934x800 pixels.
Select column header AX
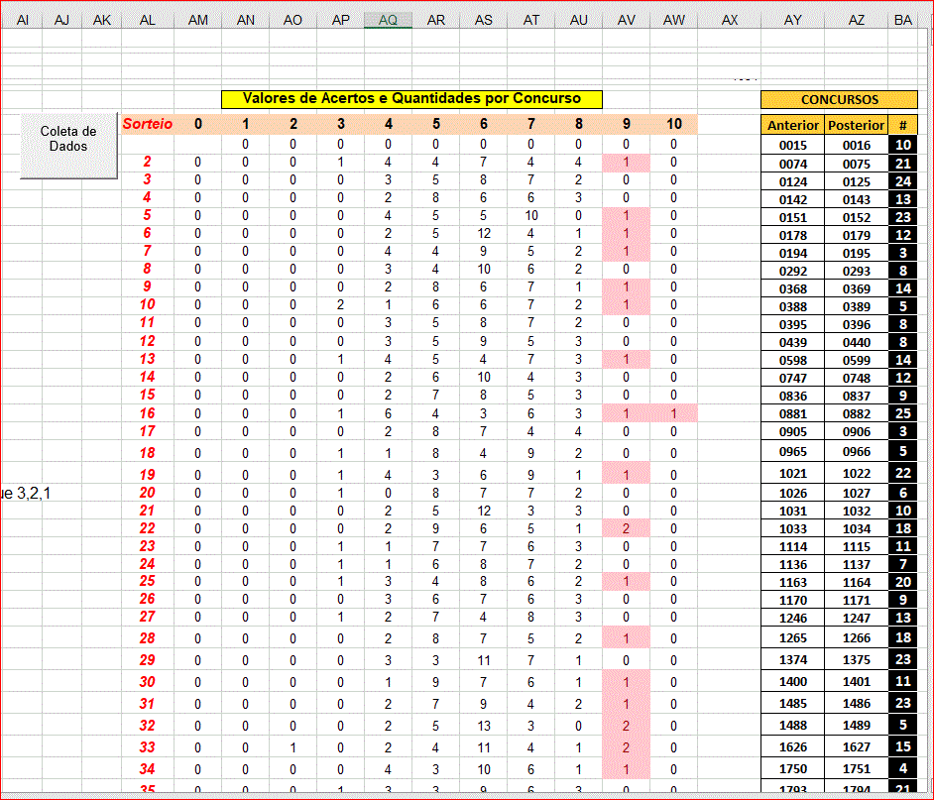coord(730,20)
